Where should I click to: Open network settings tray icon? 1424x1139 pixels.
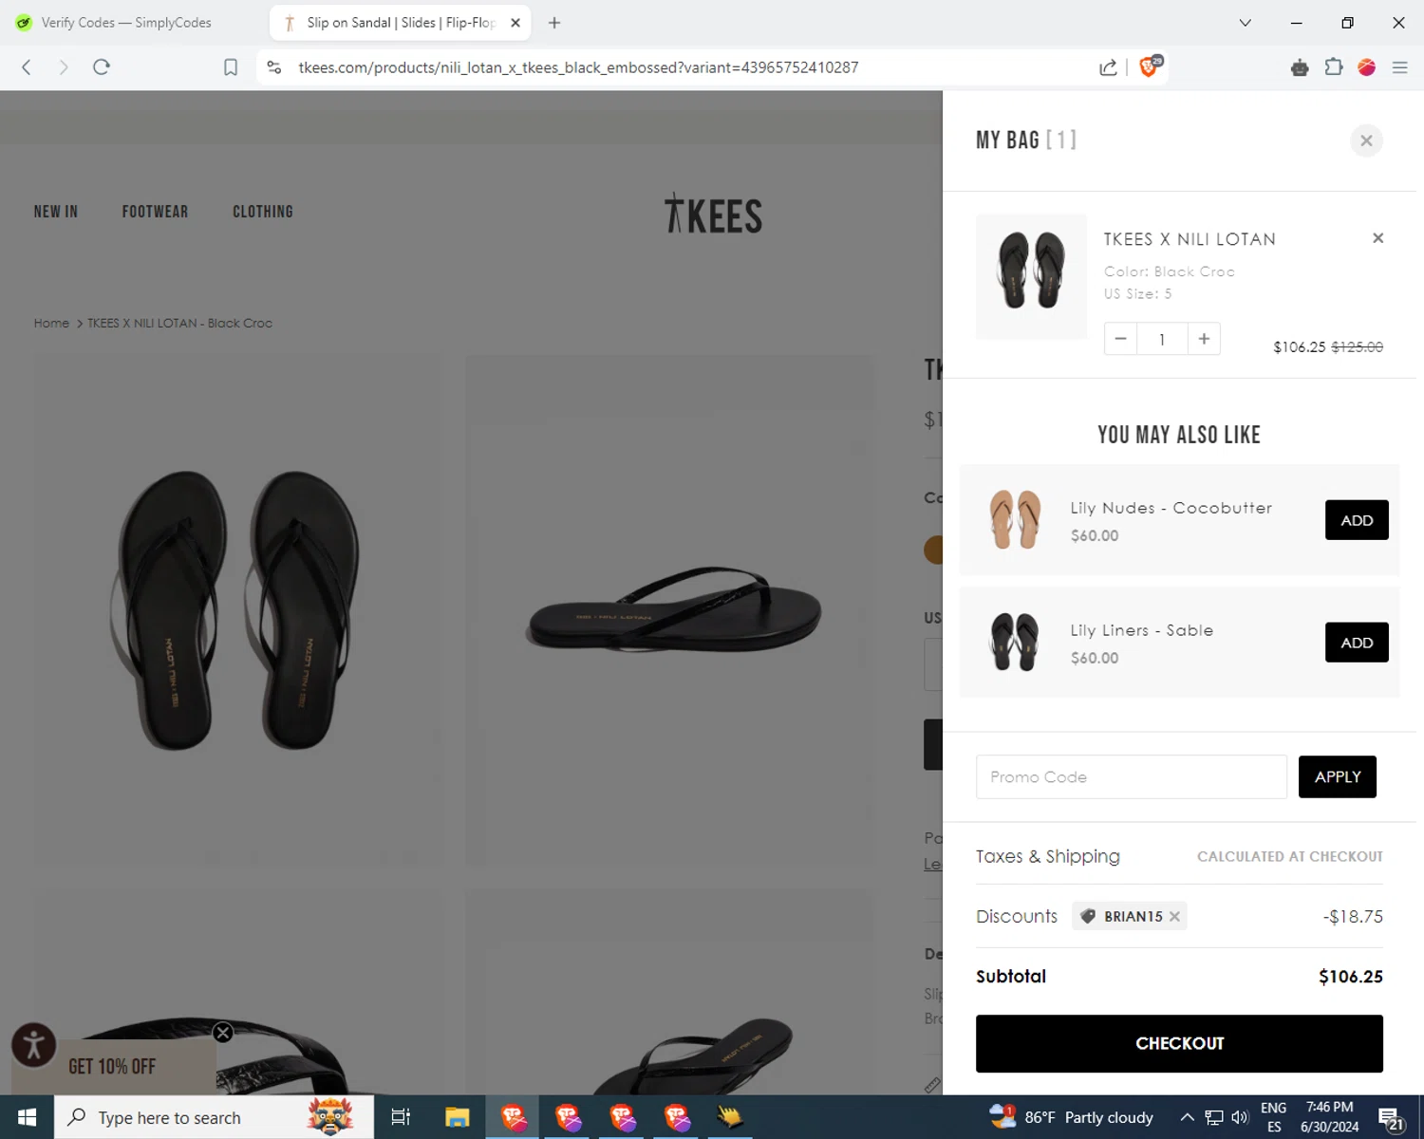1213,1117
